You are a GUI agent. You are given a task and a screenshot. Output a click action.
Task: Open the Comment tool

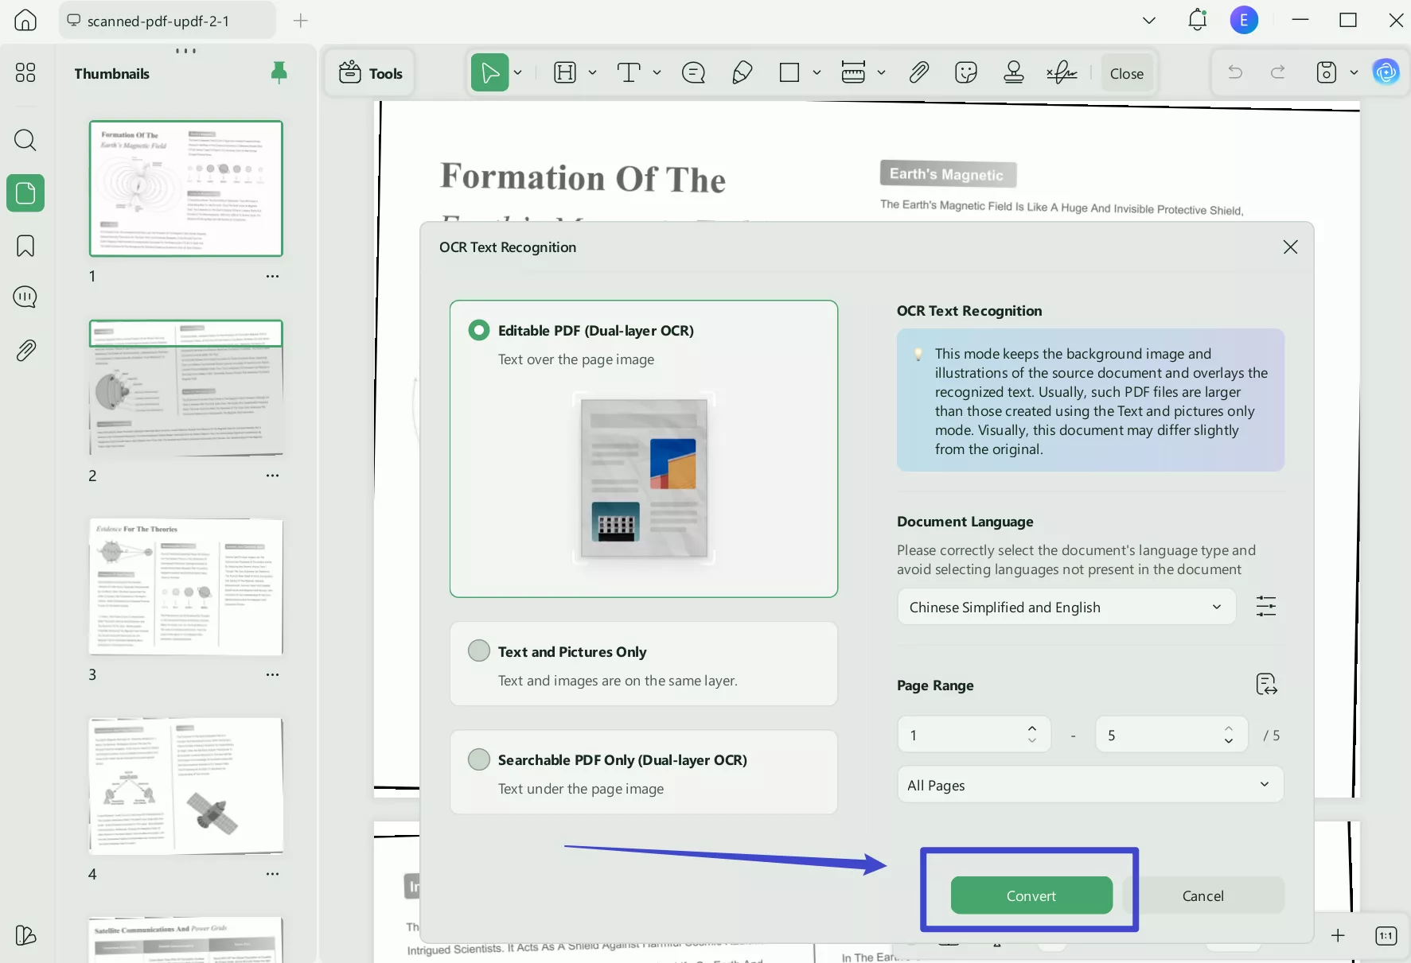(692, 72)
